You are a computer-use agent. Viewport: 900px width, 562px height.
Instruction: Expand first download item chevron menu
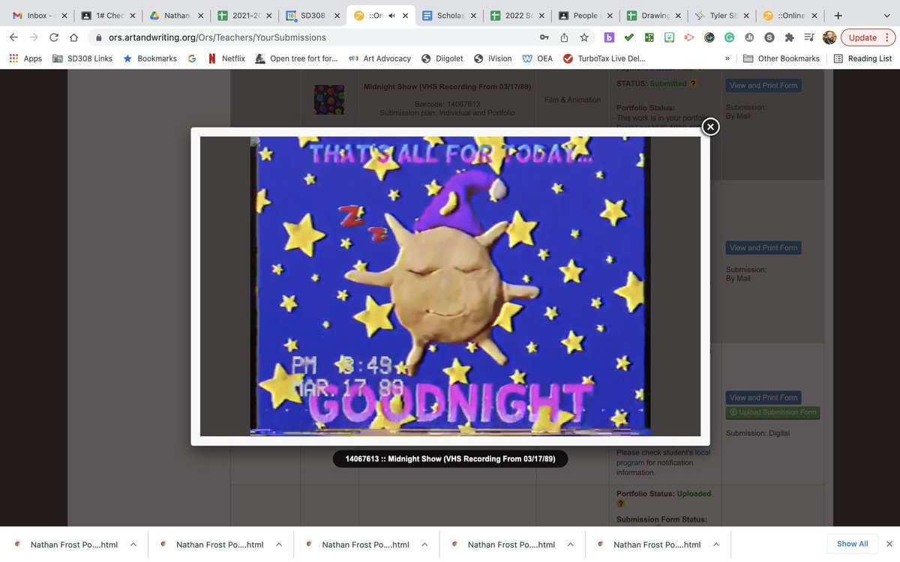[x=133, y=545]
